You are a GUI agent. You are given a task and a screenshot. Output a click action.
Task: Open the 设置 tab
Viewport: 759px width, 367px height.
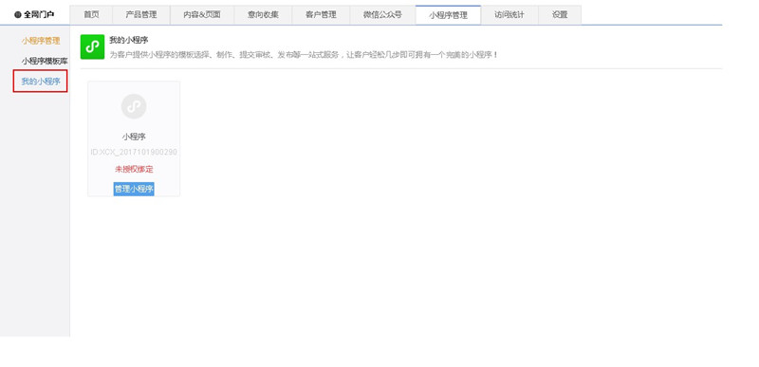(560, 15)
